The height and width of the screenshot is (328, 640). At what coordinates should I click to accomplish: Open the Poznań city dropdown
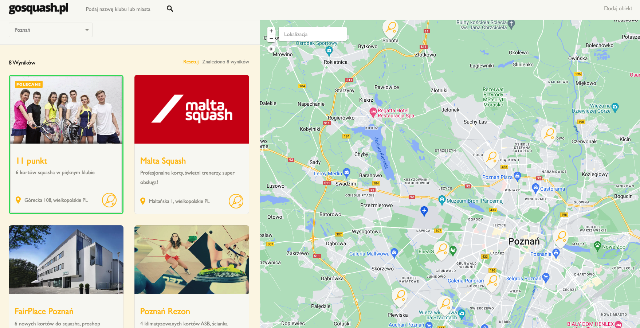[x=51, y=30]
